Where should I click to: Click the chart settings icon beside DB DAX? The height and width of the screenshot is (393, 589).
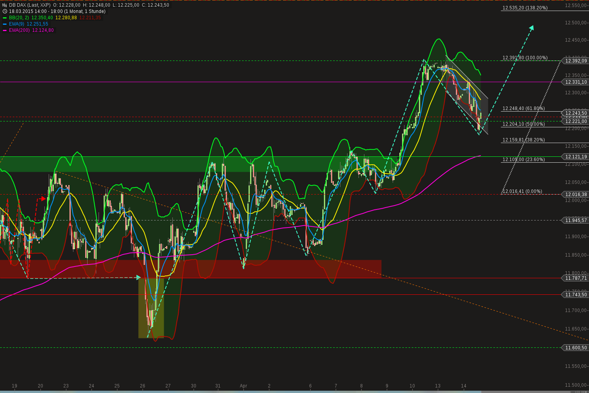[x=5, y=5]
